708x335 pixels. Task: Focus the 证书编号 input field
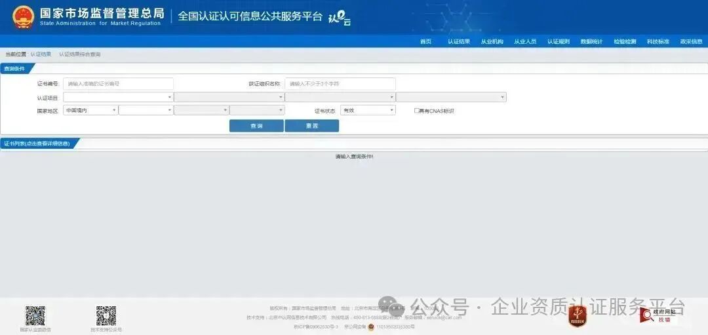[118, 84]
